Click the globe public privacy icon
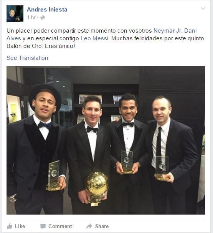The height and width of the screenshot is (233, 213). pyautogui.click(x=43, y=18)
